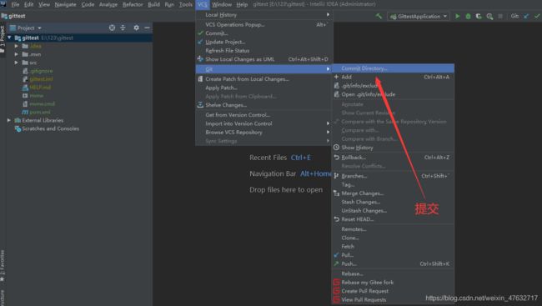Click Update Project... menu entry
Viewport: 542px width, 306px height.
264,42
